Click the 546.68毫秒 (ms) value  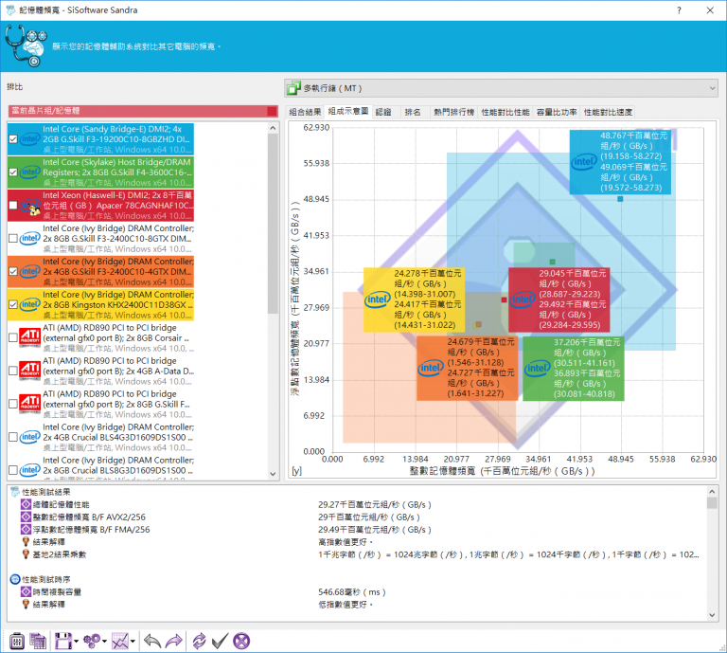[x=352, y=592]
